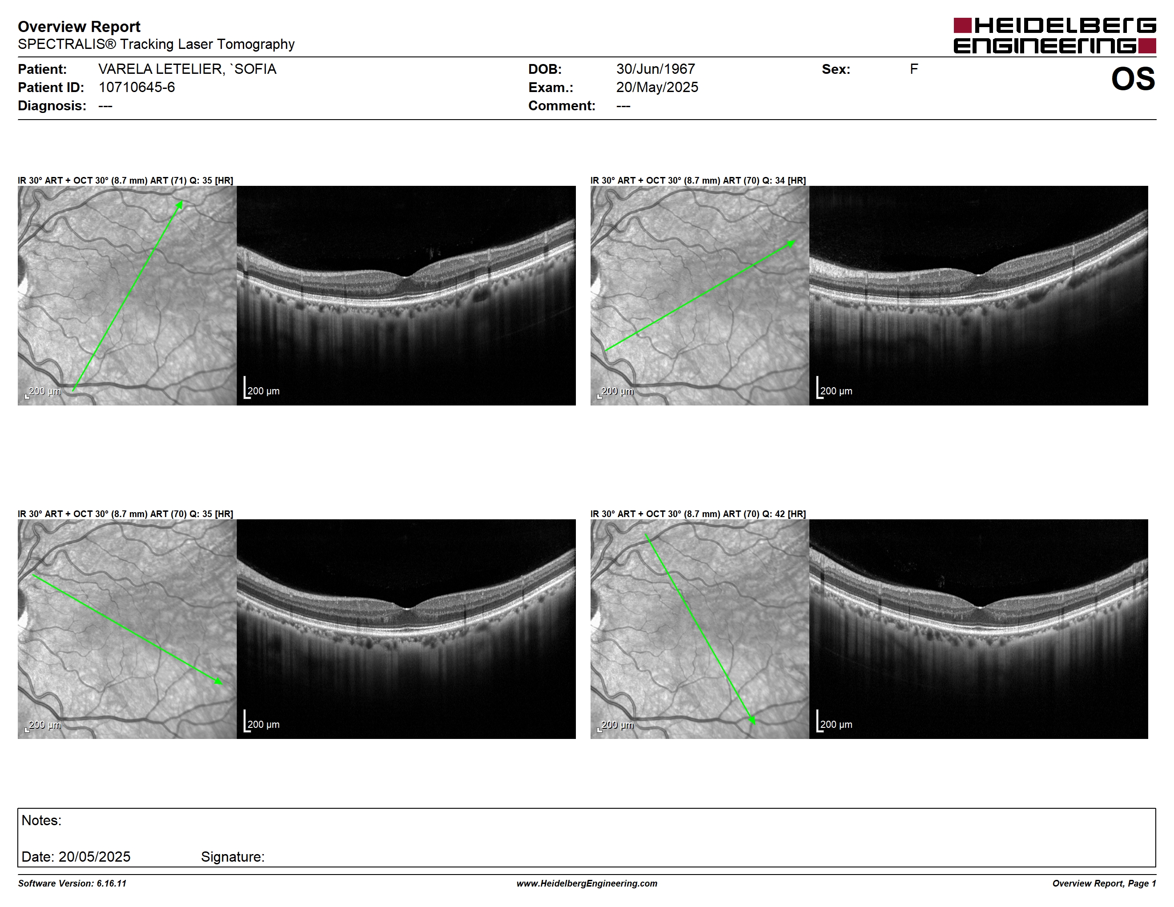
Task: Open top-right OCT B-scan image
Action: (x=978, y=296)
